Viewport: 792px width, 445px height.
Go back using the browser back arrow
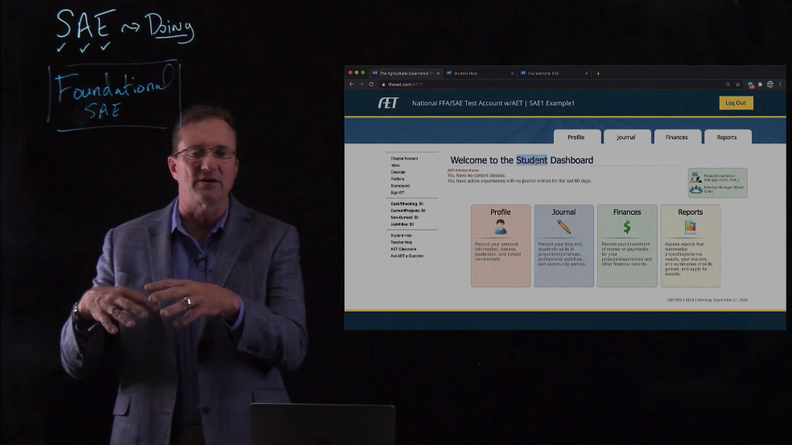coord(351,84)
